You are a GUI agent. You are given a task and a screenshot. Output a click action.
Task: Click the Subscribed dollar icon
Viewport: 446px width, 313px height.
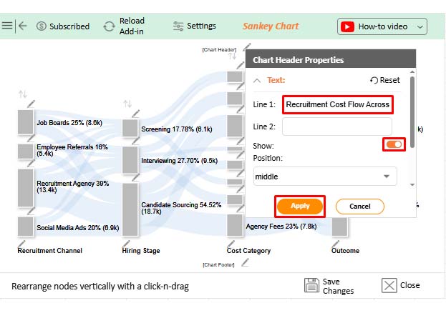pyautogui.click(x=42, y=26)
